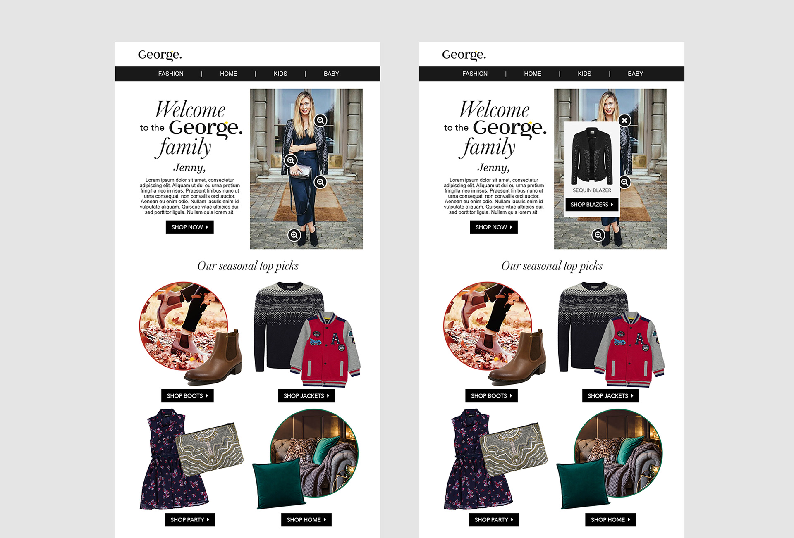794x538 pixels.
Task: Click the George logo in right email header
Action: point(464,55)
